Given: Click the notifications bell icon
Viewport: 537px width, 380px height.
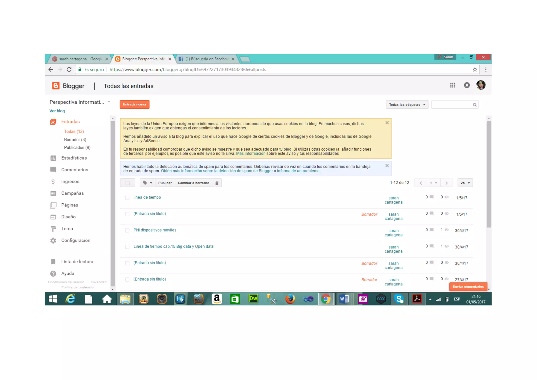Looking at the screenshot, I should pos(467,85).
